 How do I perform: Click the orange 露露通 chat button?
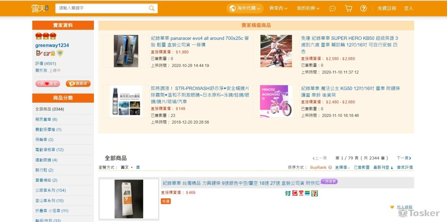78,84
